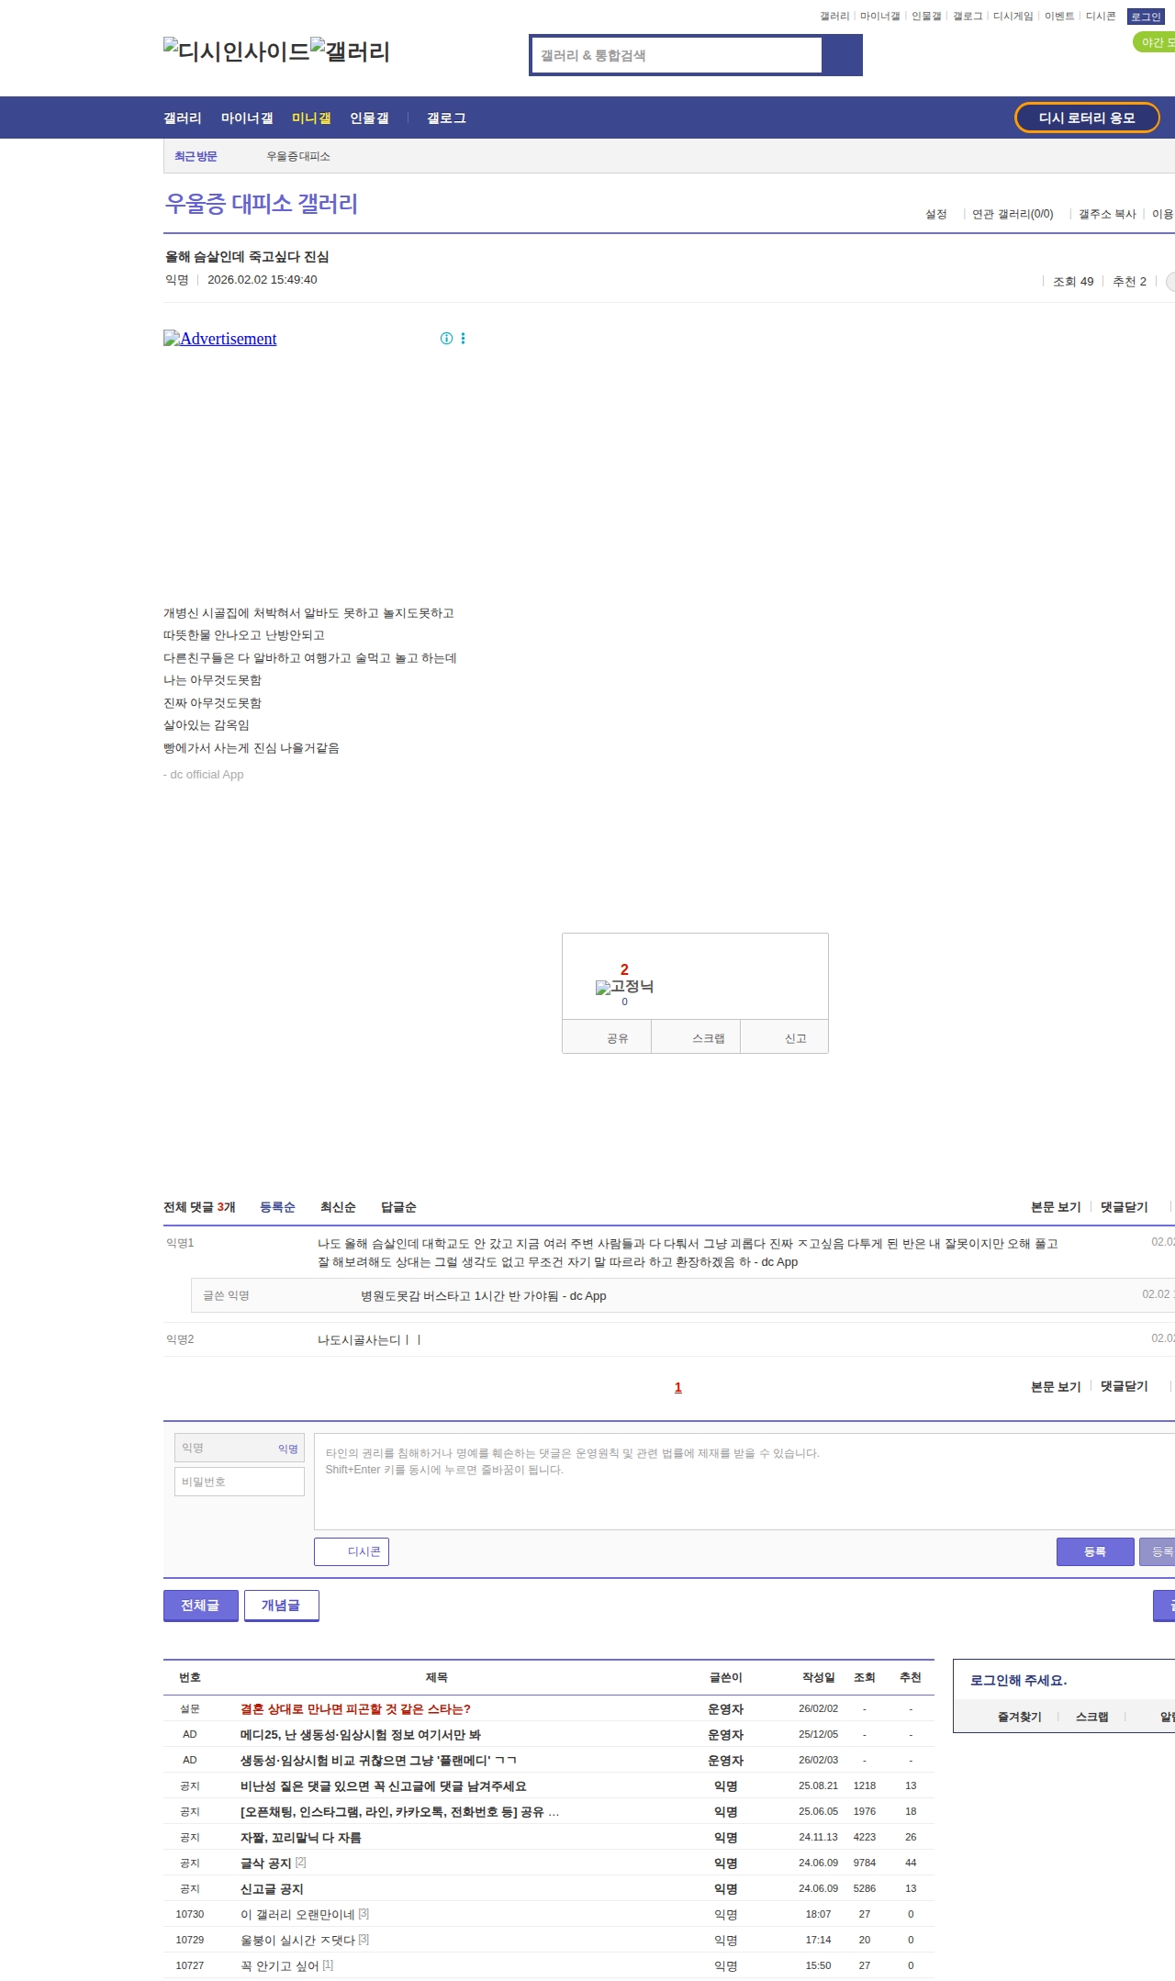Image resolution: width=1175 pixels, height=1981 pixels.
Task: Open the AD post mentioning '플랜메디'
Action: [378, 1761]
